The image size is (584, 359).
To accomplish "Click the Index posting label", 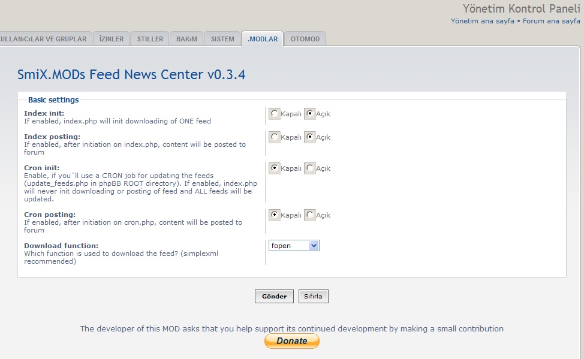I will click(52, 137).
